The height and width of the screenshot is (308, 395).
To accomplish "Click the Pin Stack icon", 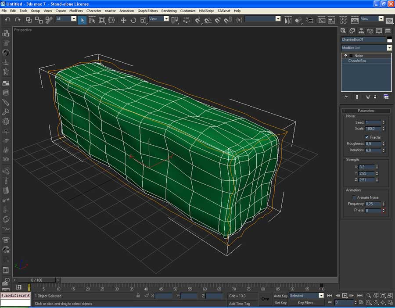I will (x=346, y=97).
